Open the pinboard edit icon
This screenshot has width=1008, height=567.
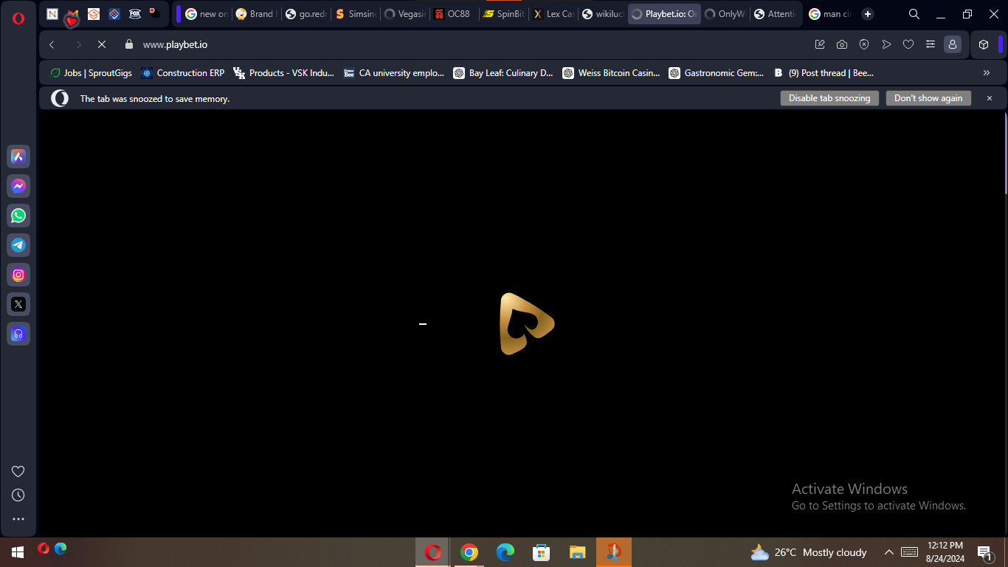click(x=820, y=44)
